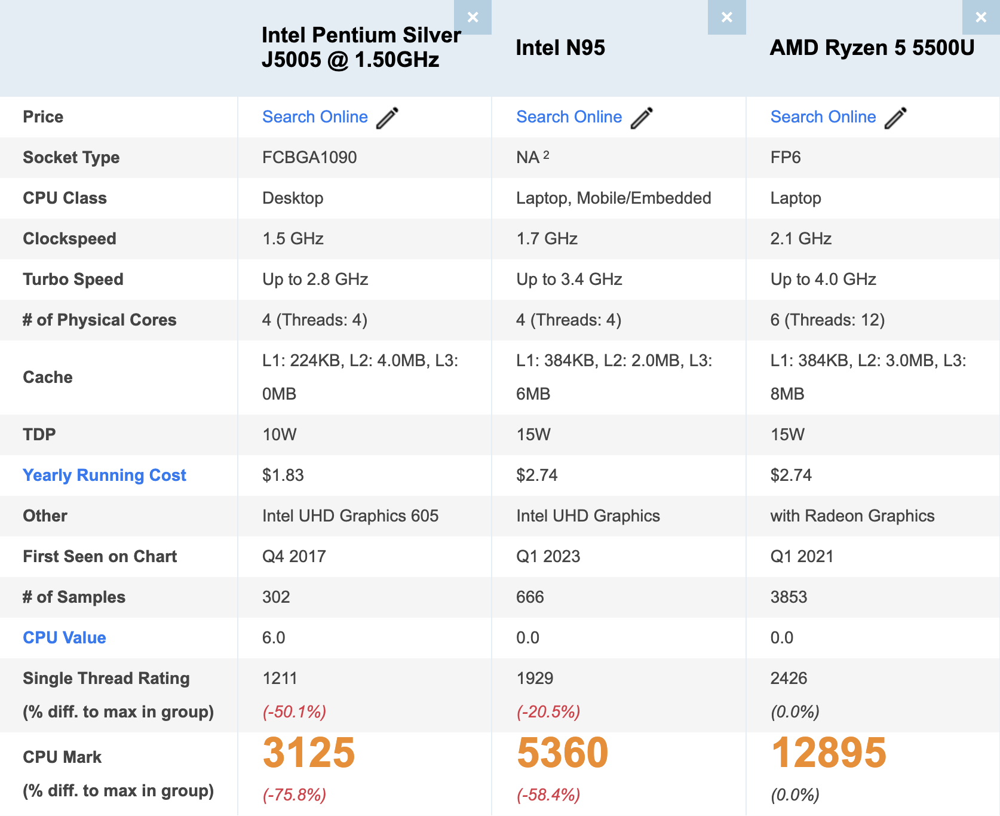
Task: Click the CPU Mark row label
Action: click(62, 757)
